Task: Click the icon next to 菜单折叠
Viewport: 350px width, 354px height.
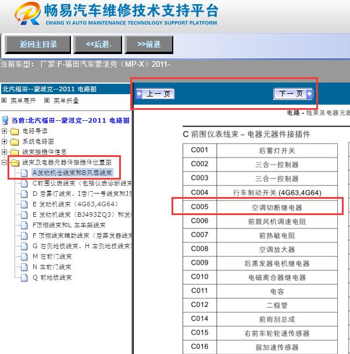Action: click(x=47, y=101)
